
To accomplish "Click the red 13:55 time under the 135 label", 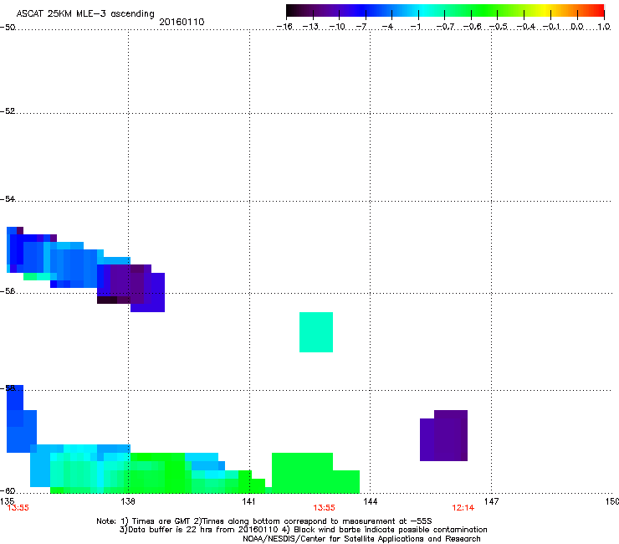I will [x=18, y=508].
